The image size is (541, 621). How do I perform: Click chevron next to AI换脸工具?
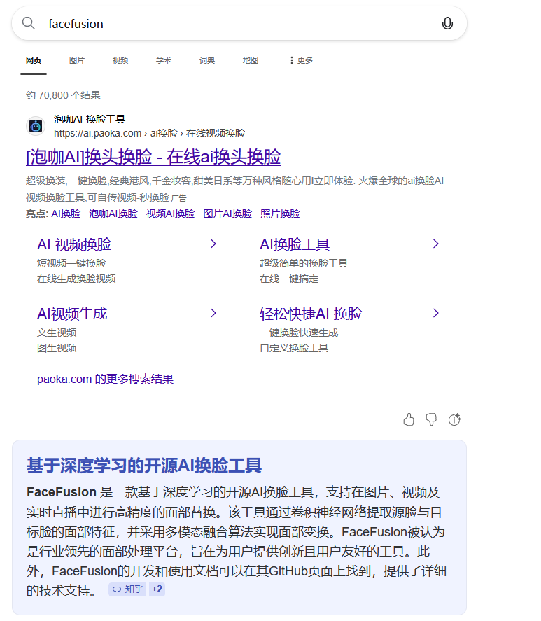pyautogui.click(x=436, y=244)
